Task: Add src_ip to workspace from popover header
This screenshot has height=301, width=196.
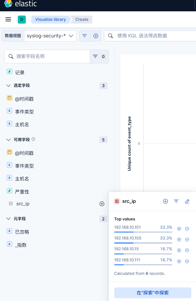Action: (x=165, y=201)
